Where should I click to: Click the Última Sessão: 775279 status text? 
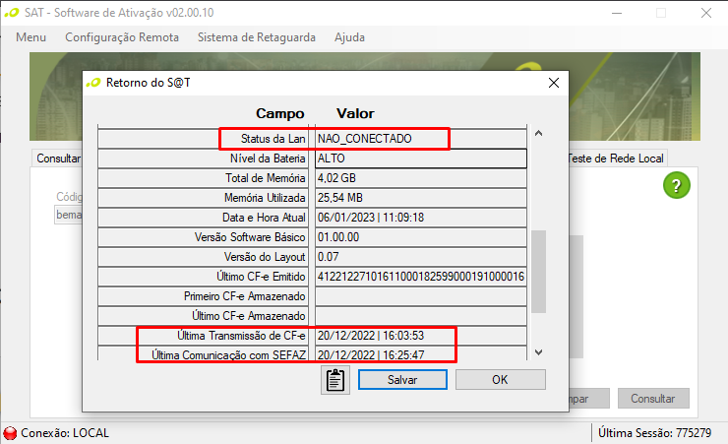[x=654, y=433]
